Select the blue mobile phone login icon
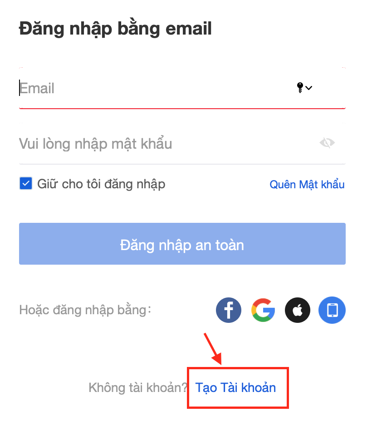This screenshot has height=432, width=372. pos(332,310)
